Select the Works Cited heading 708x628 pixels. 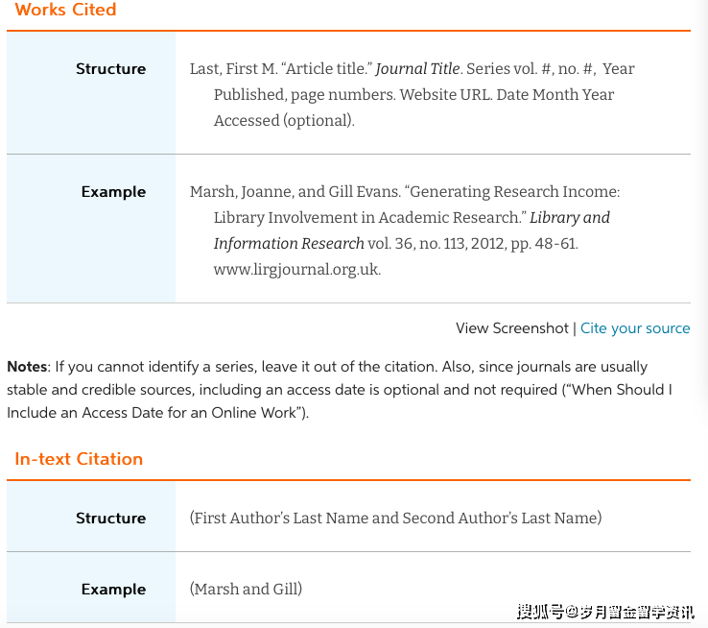point(65,9)
